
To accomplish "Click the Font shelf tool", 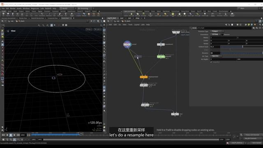I will click(x=66, y=14).
